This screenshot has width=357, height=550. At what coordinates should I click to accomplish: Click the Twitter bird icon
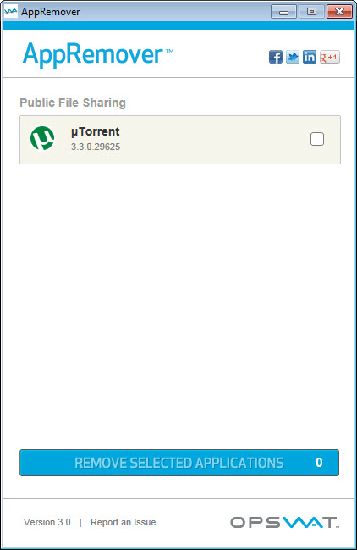(292, 57)
